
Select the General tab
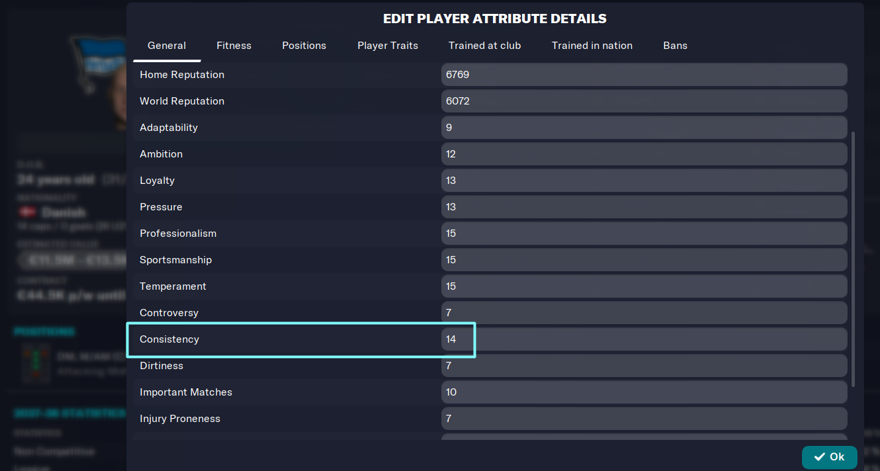[167, 46]
